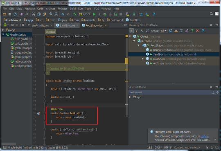The image size is (221, 151).
Task: Open Help with the toolbar question mark
Action: (x=154, y=14)
